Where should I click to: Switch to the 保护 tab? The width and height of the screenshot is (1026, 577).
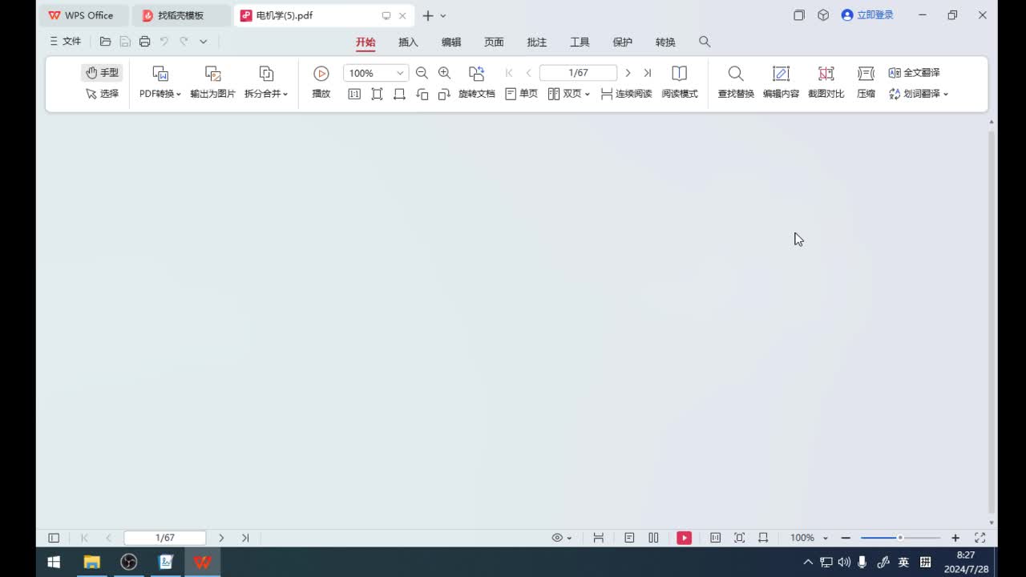623,42
